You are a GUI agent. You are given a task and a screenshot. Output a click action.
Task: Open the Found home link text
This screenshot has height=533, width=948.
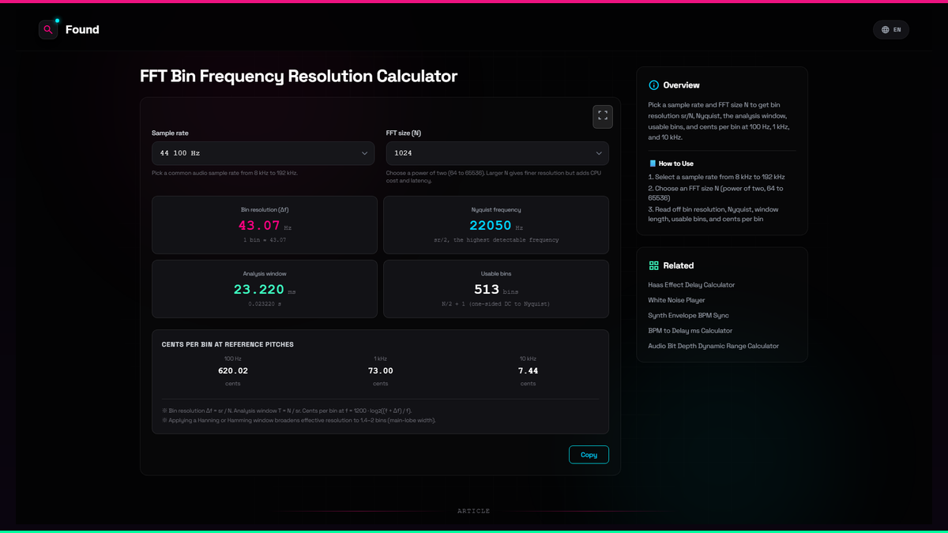pyautogui.click(x=82, y=30)
